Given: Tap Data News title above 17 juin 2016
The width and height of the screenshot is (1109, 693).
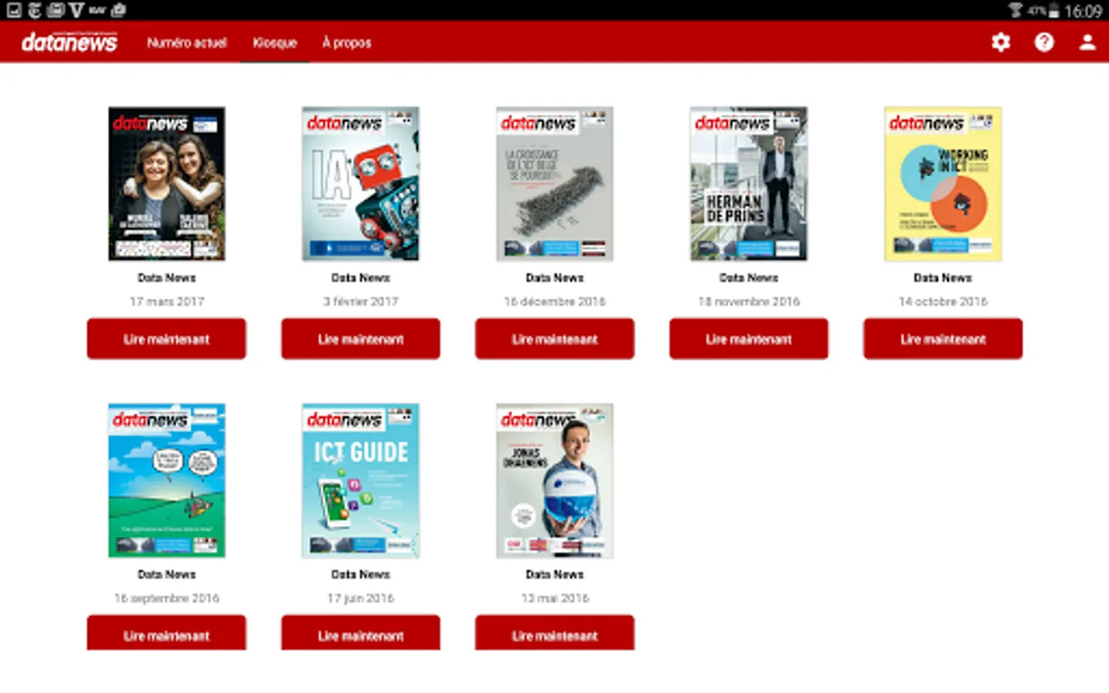Looking at the screenshot, I should [x=360, y=574].
